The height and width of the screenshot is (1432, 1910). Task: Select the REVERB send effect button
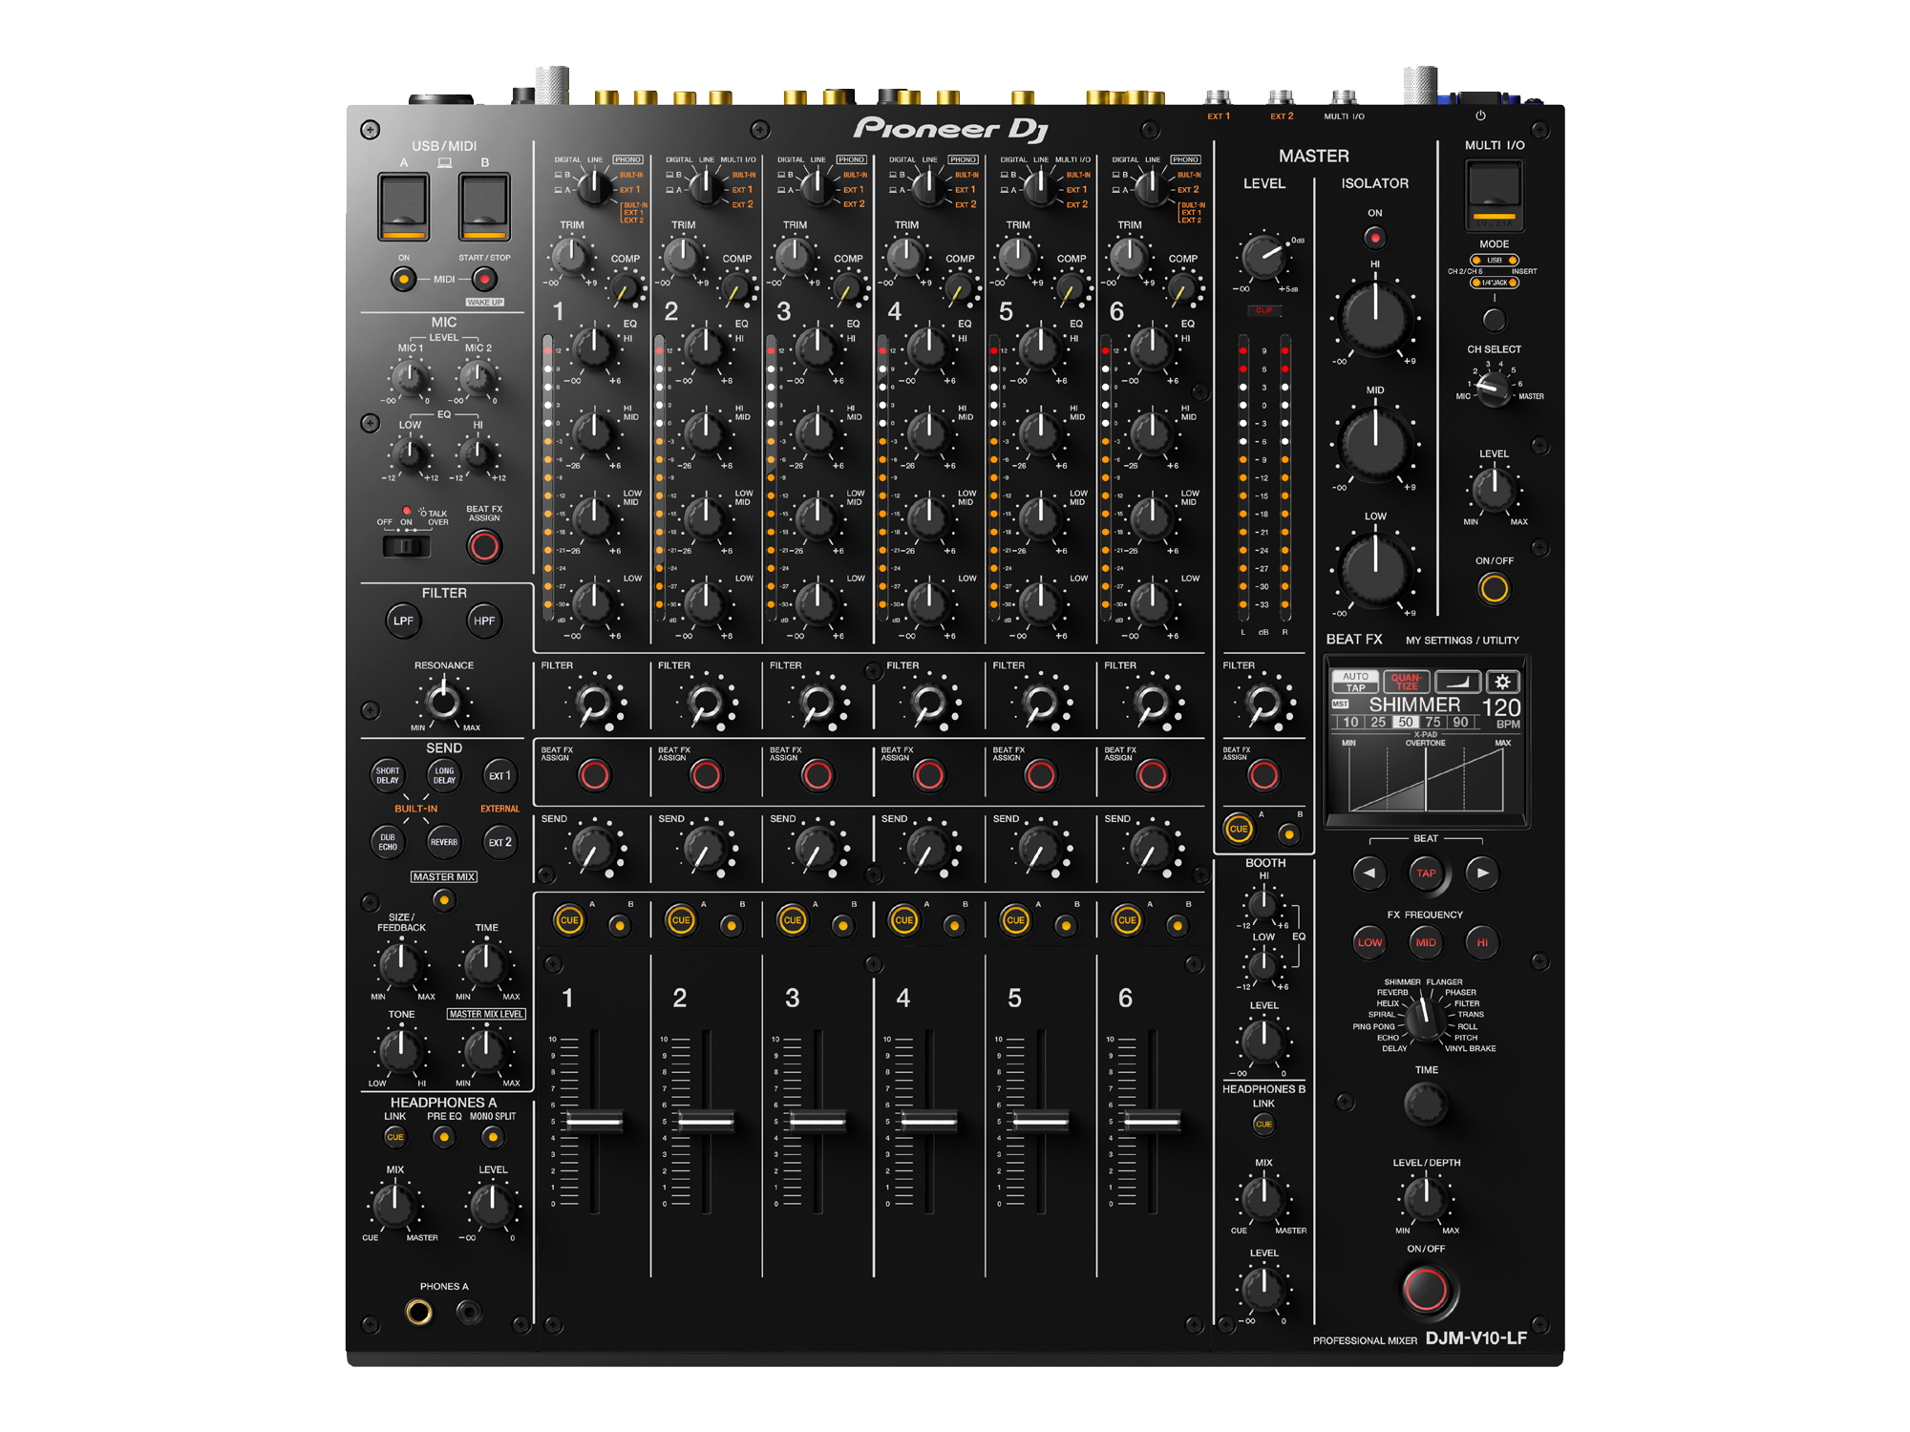(x=443, y=842)
